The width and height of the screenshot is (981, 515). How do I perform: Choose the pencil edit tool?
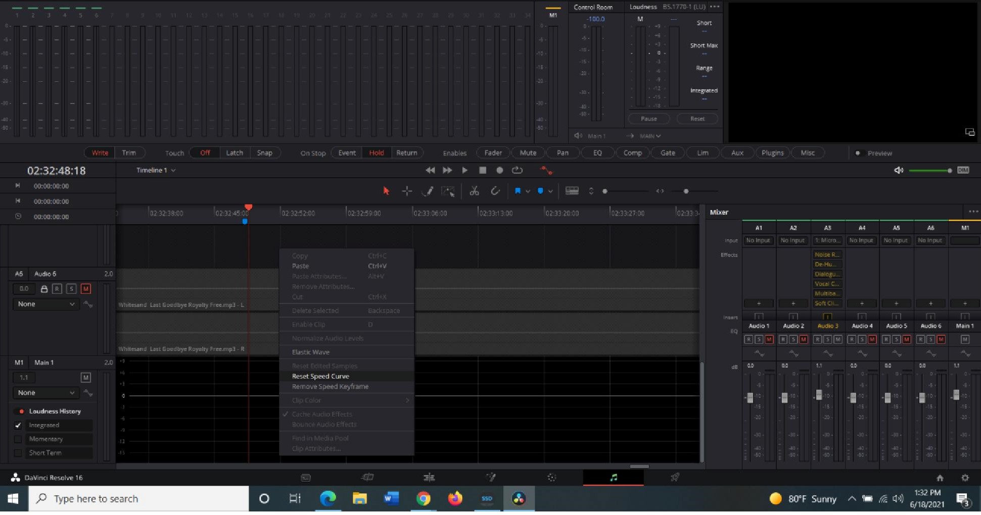[x=428, y=191]
